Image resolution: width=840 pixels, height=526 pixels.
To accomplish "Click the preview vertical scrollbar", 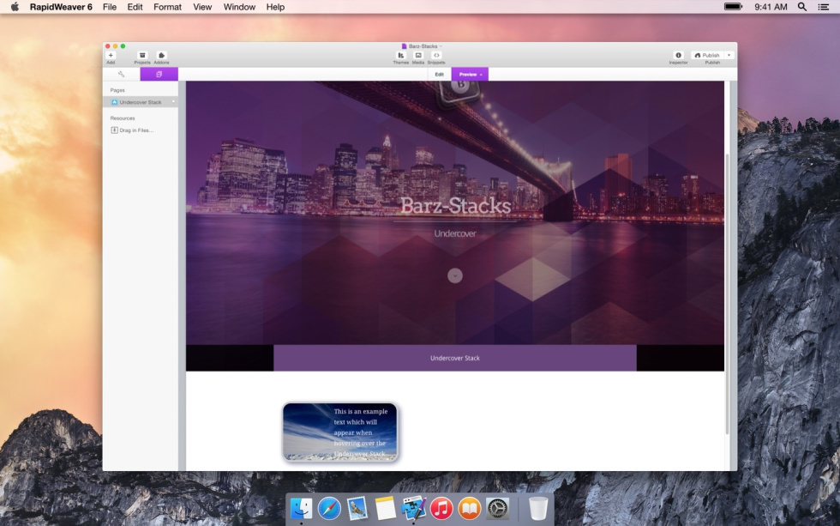I will (x=727, y=293).
